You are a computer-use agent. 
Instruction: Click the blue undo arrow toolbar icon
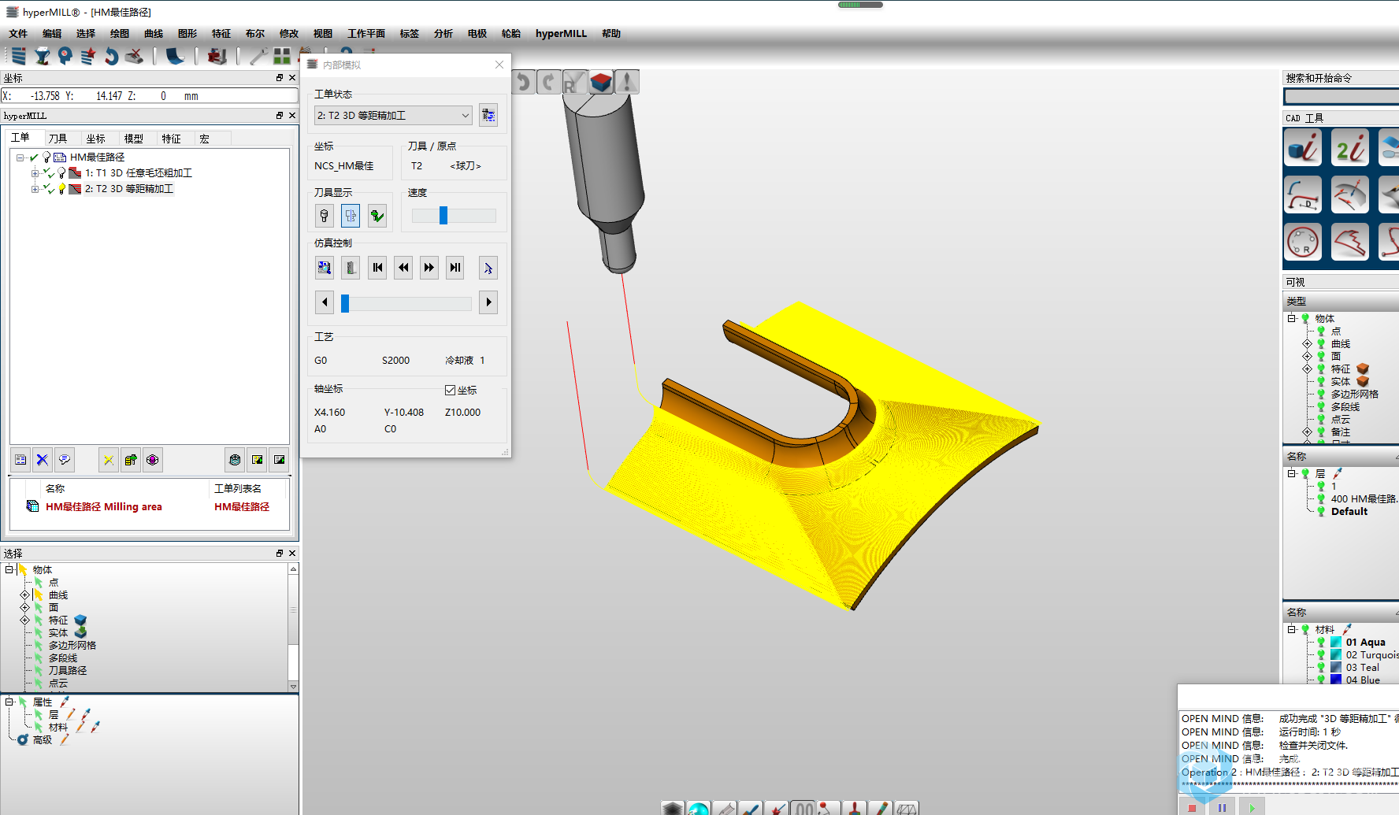pyautogui.click(x=111, y=56)
